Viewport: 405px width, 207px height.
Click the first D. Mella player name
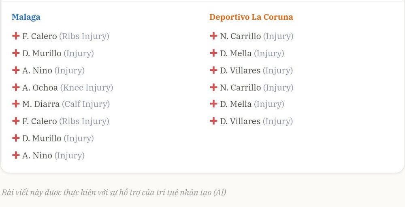(x=236, y=53)
